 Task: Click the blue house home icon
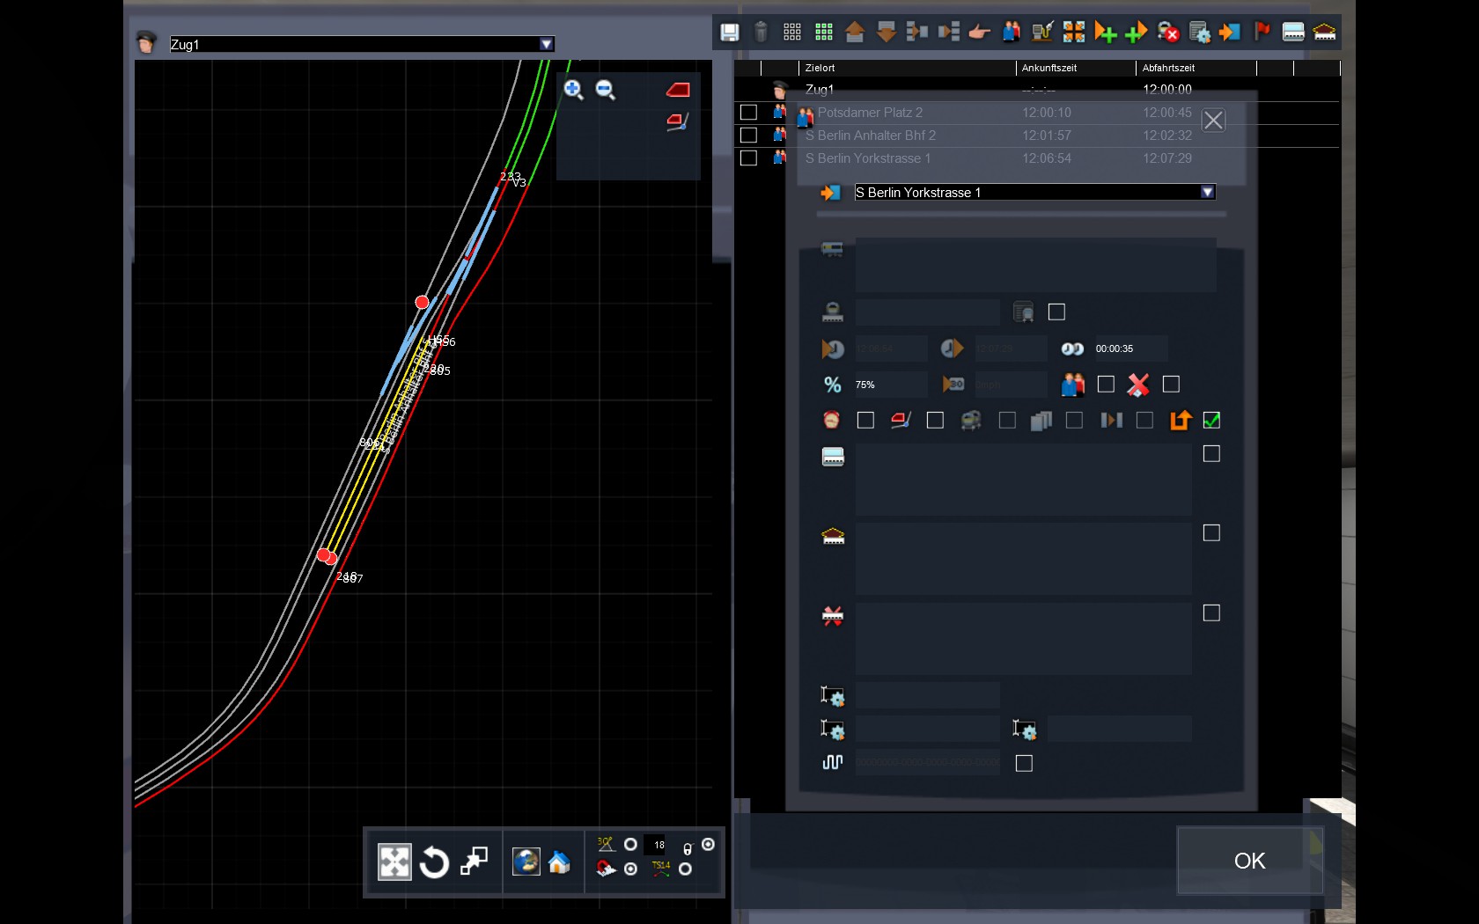point(559,862)
